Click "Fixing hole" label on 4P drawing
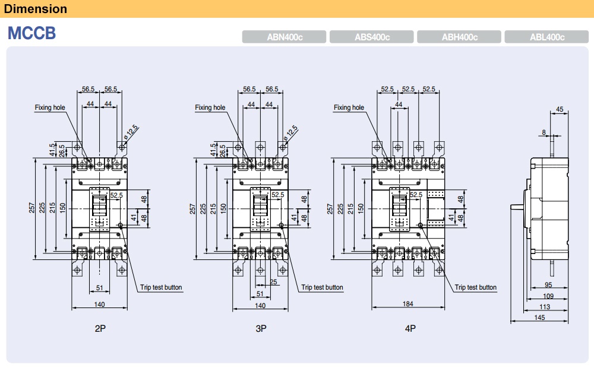 click(349, 107)
